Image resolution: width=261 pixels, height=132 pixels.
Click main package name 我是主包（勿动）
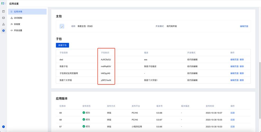[85, 26]
